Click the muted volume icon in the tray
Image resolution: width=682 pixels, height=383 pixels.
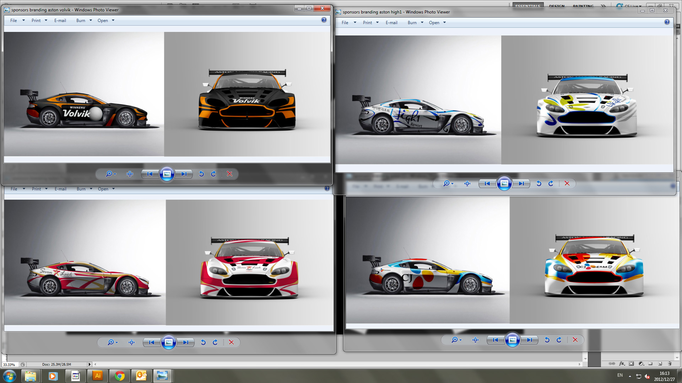pos(647,376)
